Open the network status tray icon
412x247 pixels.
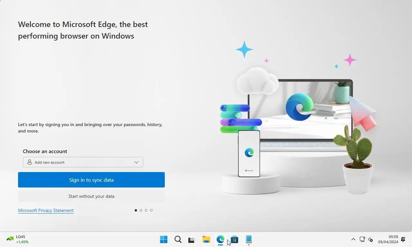pos(362,239)
